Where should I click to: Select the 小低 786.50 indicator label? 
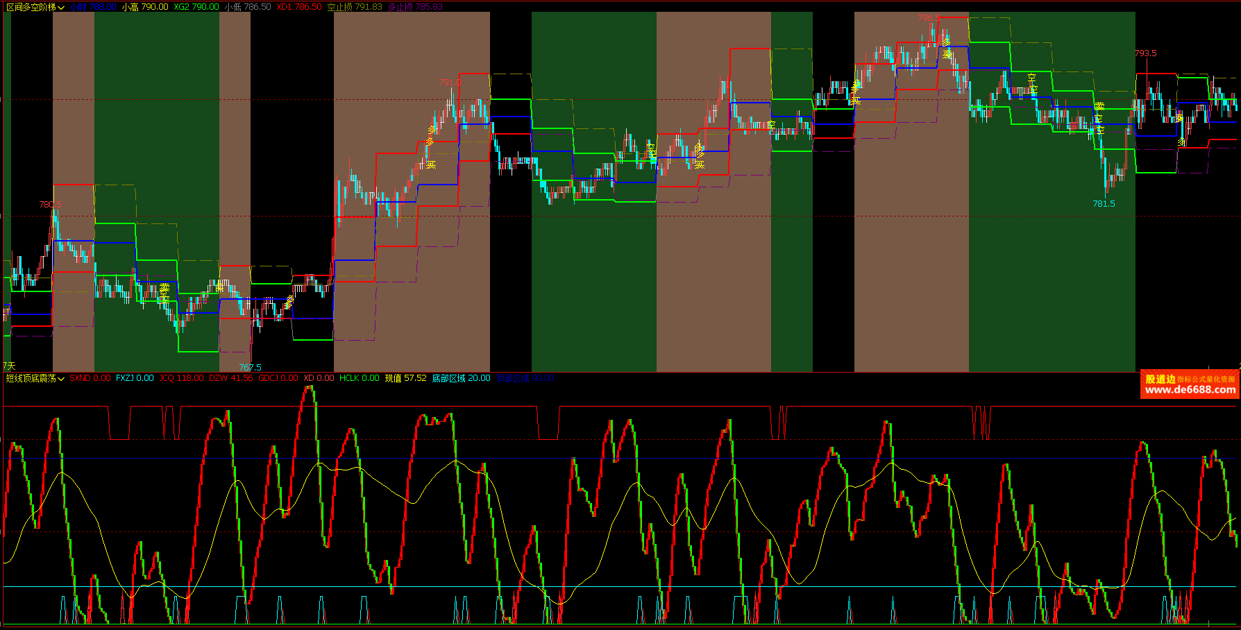(247, 7)
